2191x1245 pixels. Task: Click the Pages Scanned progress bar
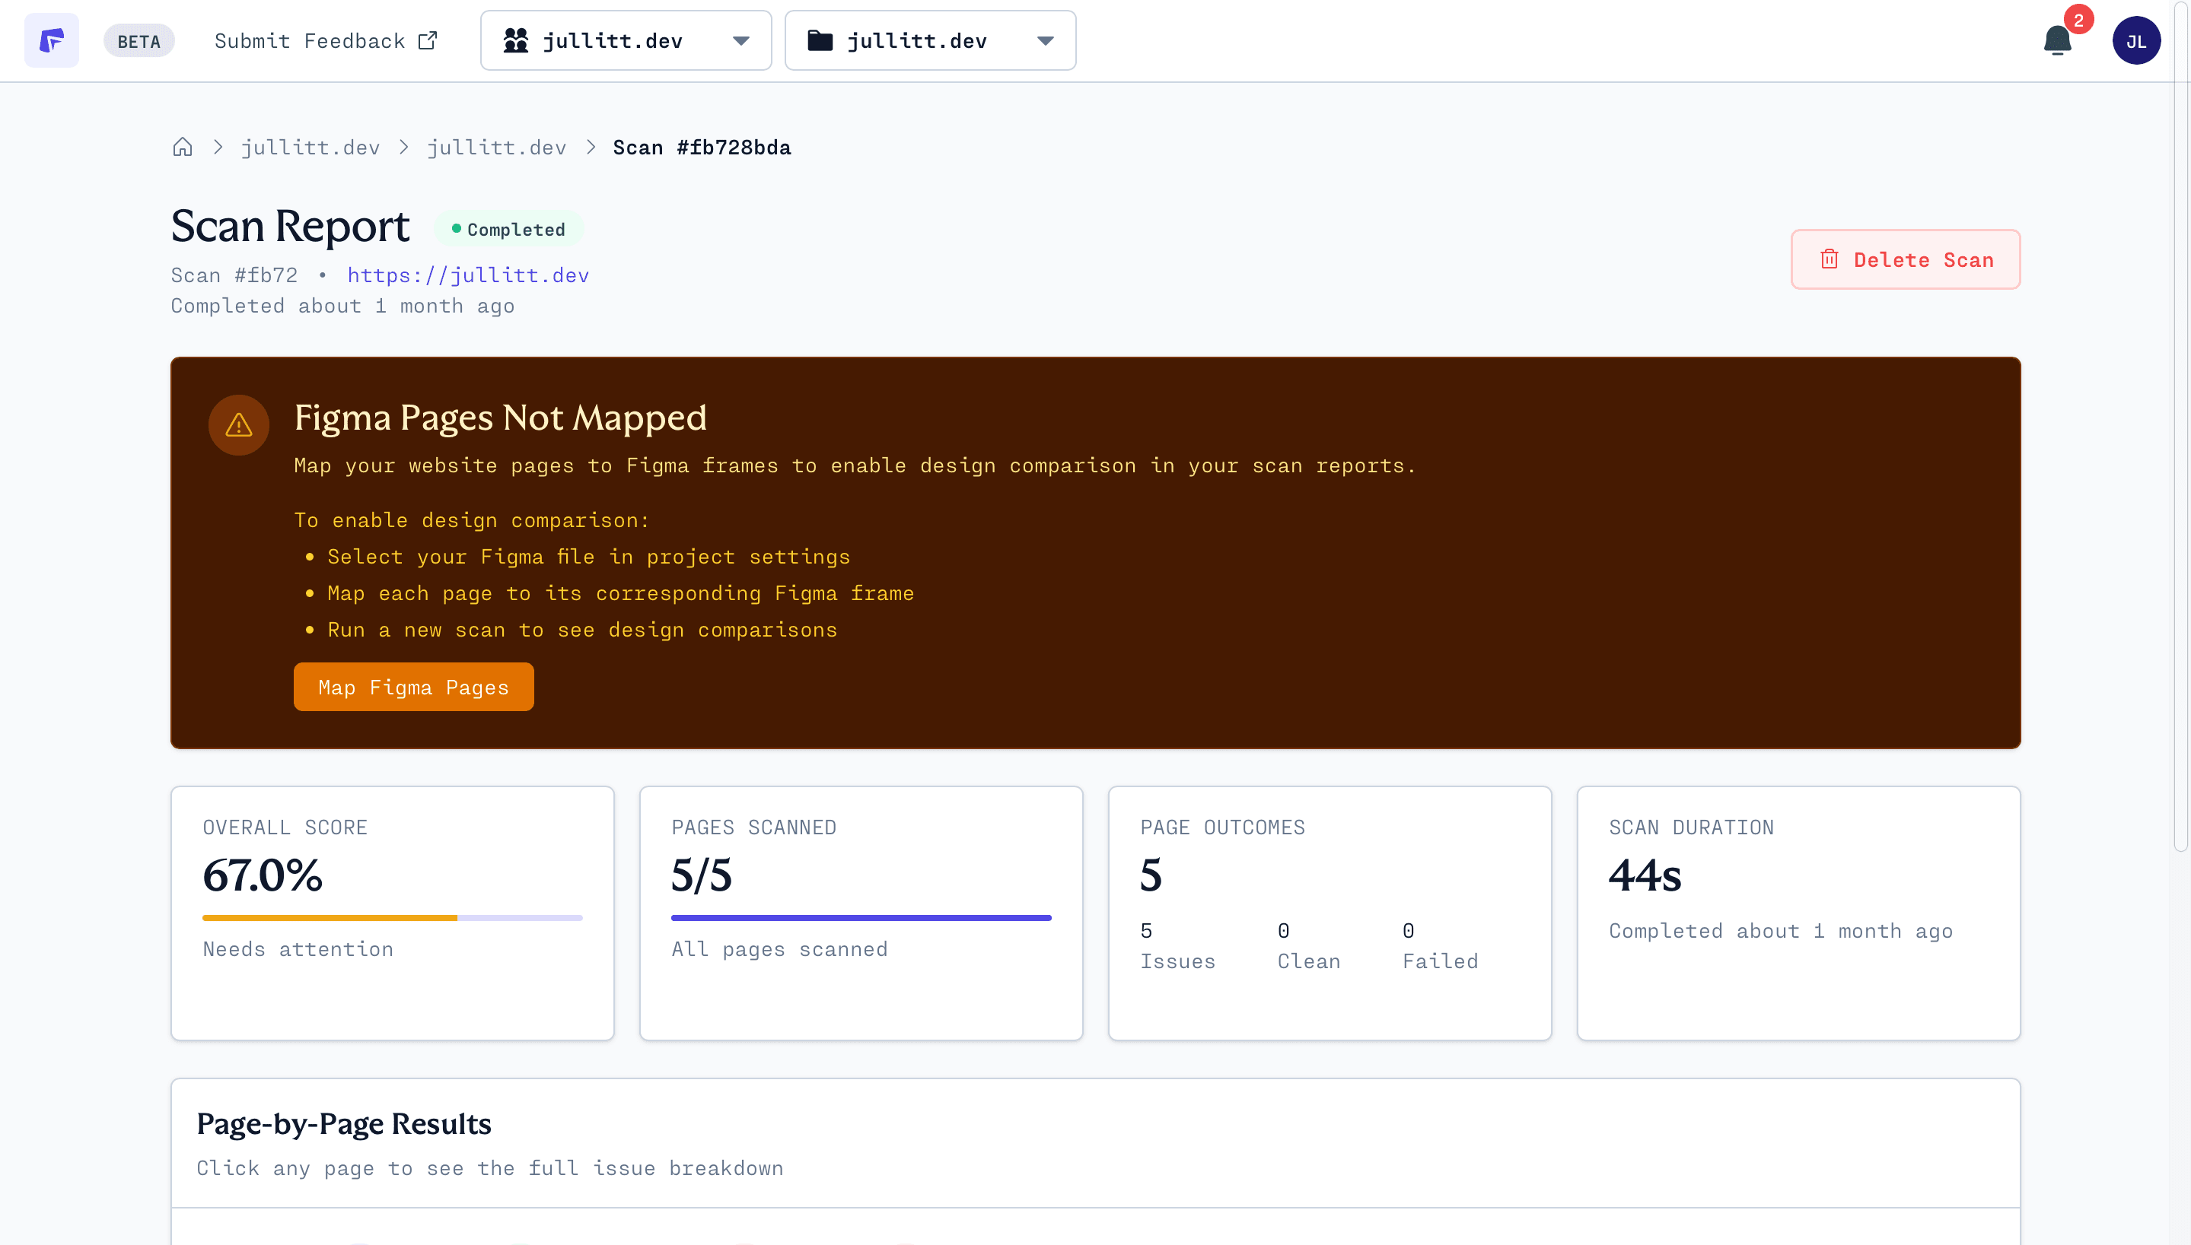point(861,917)
